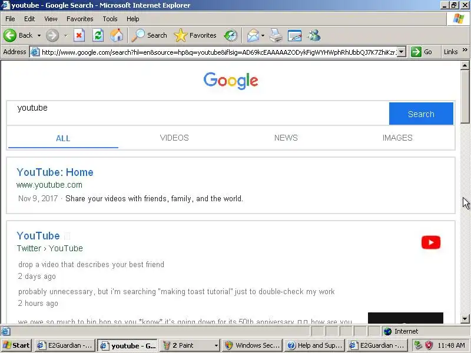Click the green Go button
This screenshot has width=471, height=353.
click(422, 52)
